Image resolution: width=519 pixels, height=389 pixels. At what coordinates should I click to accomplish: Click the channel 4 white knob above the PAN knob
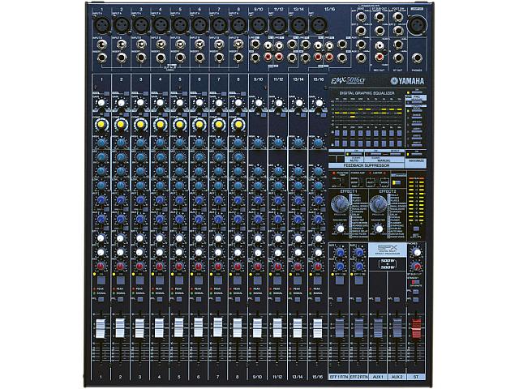point(161,251)
